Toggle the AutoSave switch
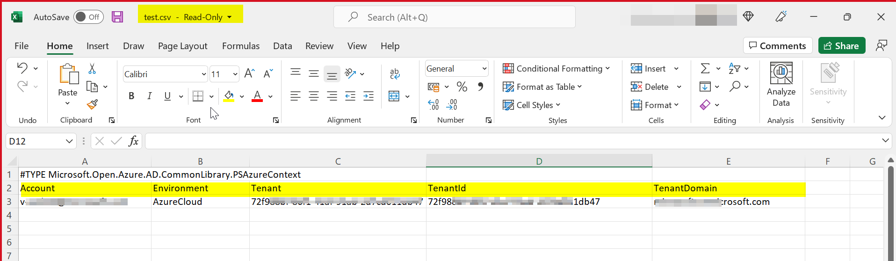The height and width of the screenshot is (261, 896). click(x=88, y=17)
